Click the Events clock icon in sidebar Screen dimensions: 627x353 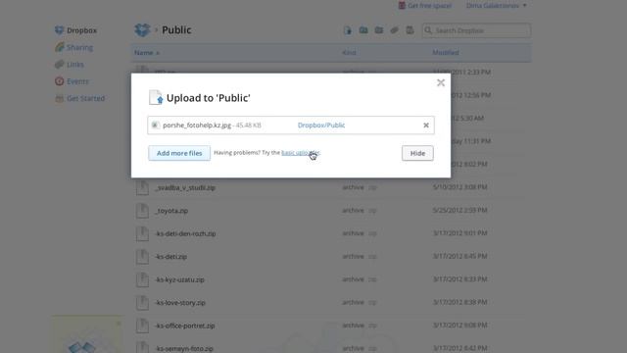point(59,81)
